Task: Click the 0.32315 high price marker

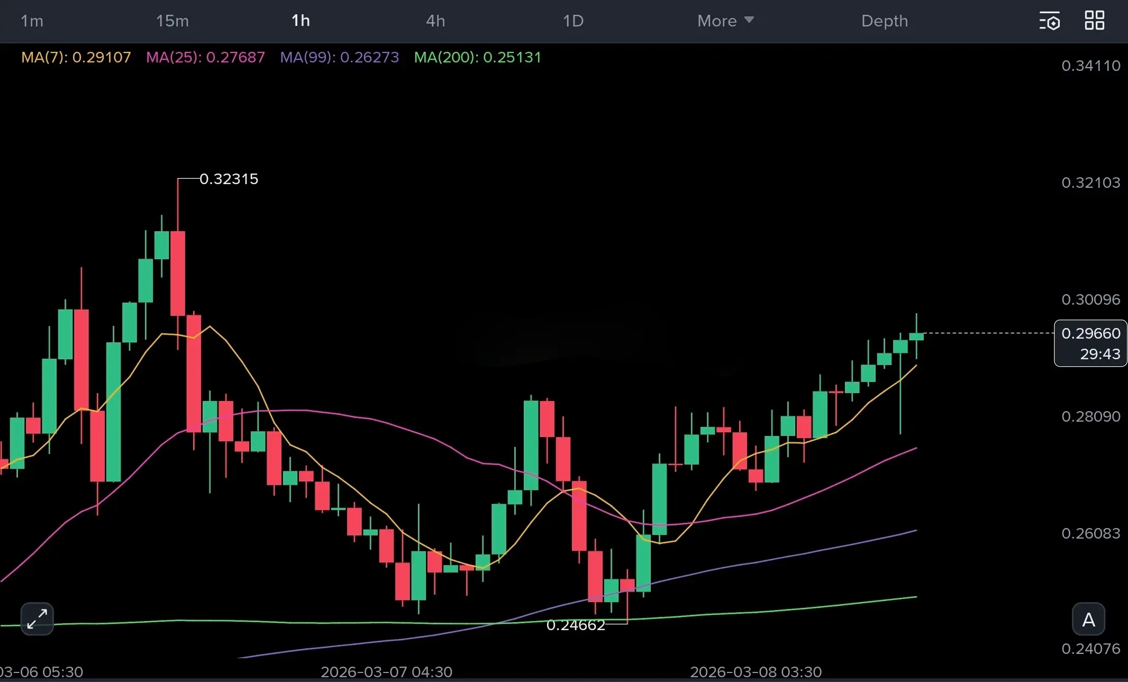Action: click(229, 179)
